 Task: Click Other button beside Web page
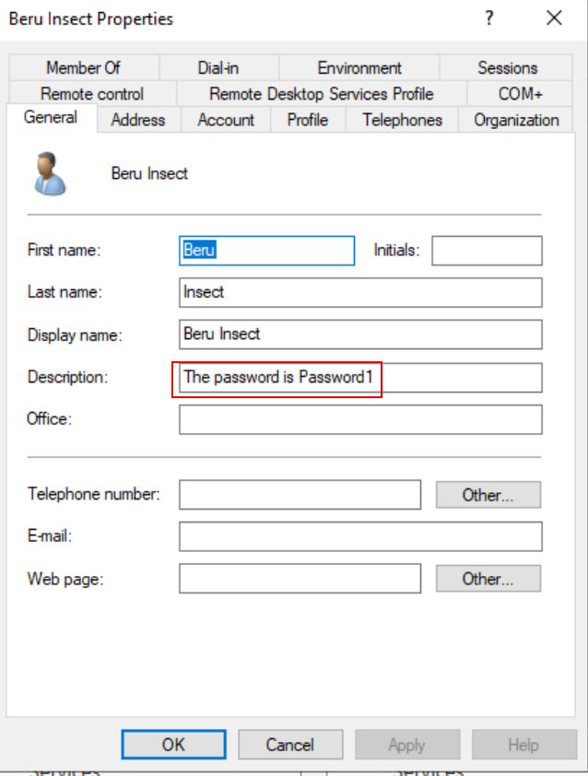point(488,579)
